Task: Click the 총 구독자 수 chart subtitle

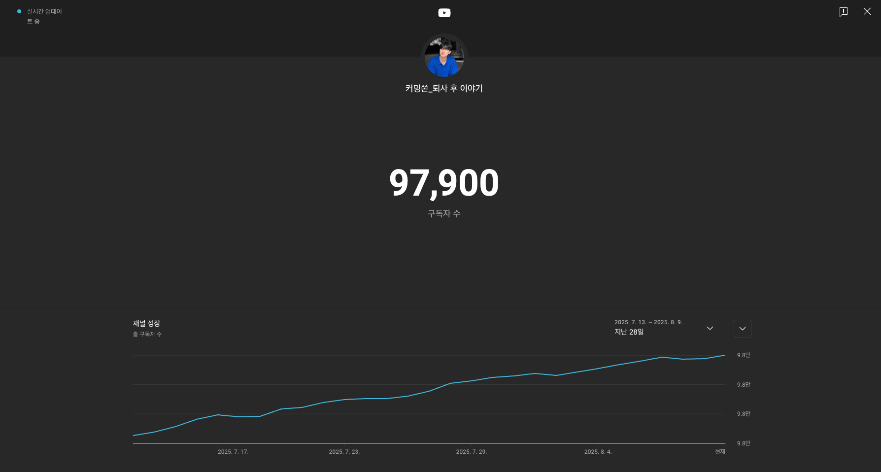Action: point(147,334)
